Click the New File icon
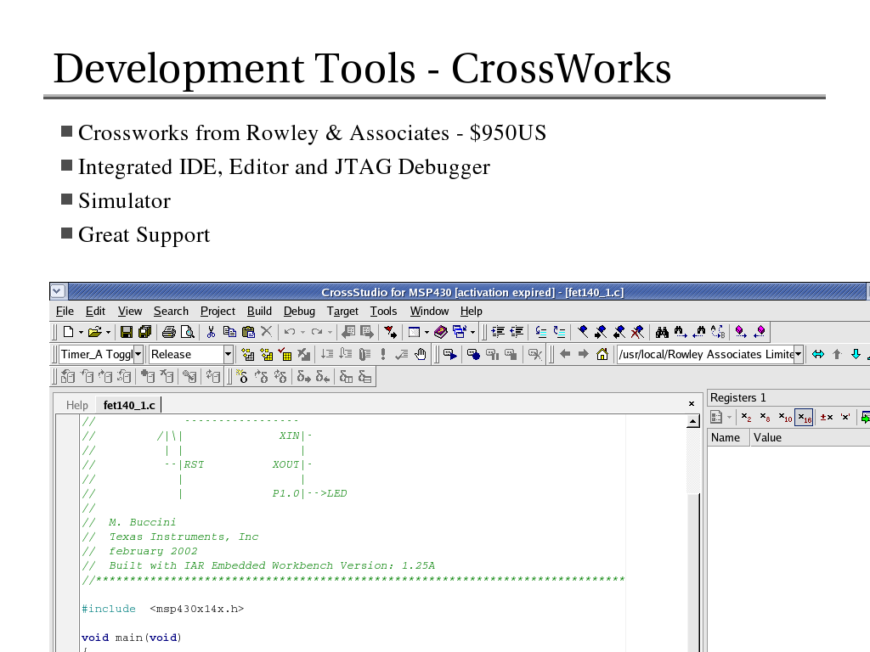Viewport: 870px width, 652px height. (x=68, y=332)
